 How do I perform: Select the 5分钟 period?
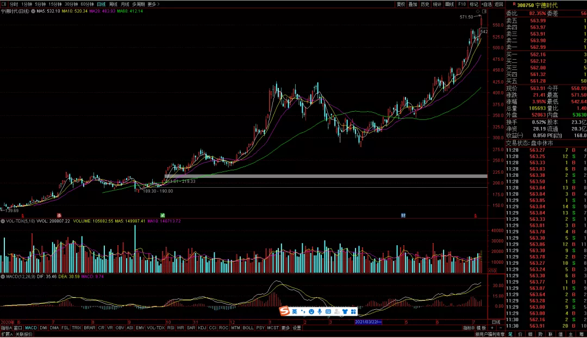point(40,4)
